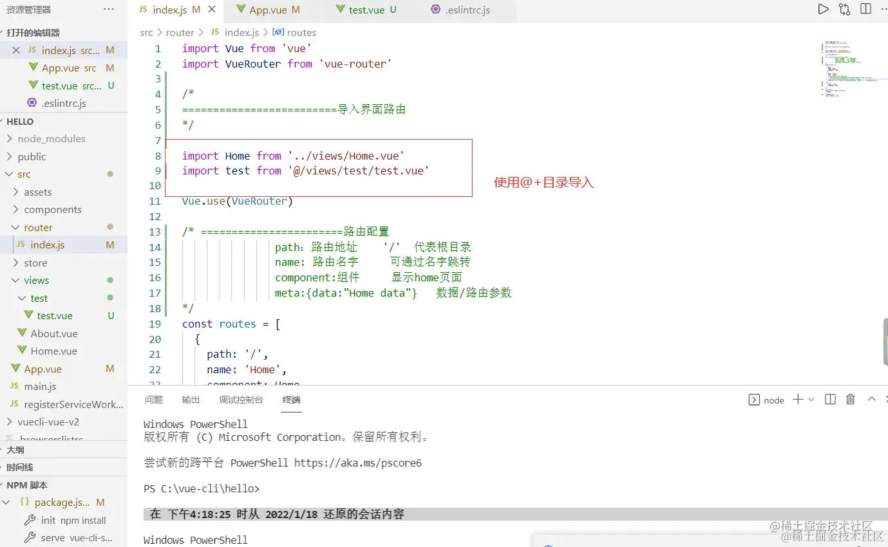
Task: Collapse NPM 脚本 section
Action: pos(26,485)
